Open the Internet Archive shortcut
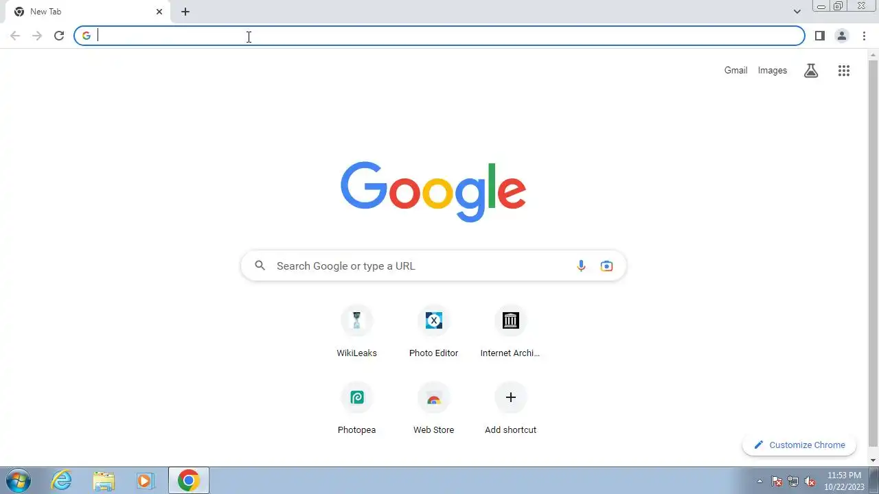 point(510,332)
